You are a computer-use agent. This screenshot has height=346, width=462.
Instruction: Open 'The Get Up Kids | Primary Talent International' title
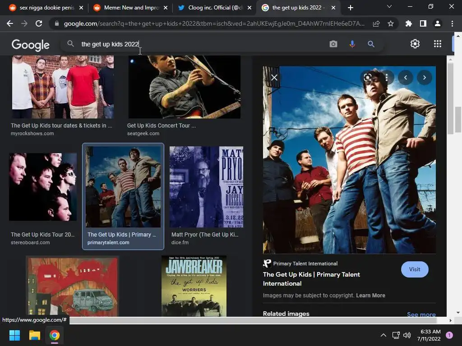coord(311,279)
